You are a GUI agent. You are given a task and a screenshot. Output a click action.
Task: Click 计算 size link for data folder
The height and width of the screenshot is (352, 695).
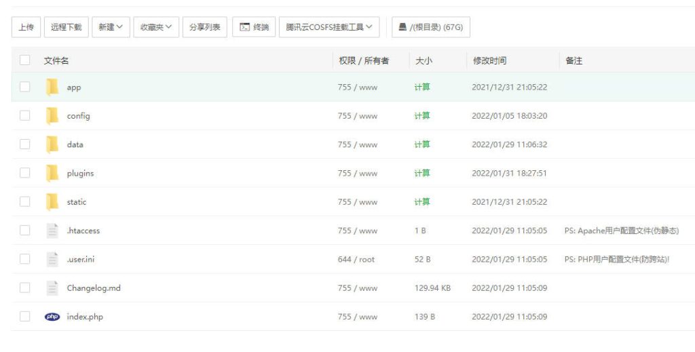[422, 144]
